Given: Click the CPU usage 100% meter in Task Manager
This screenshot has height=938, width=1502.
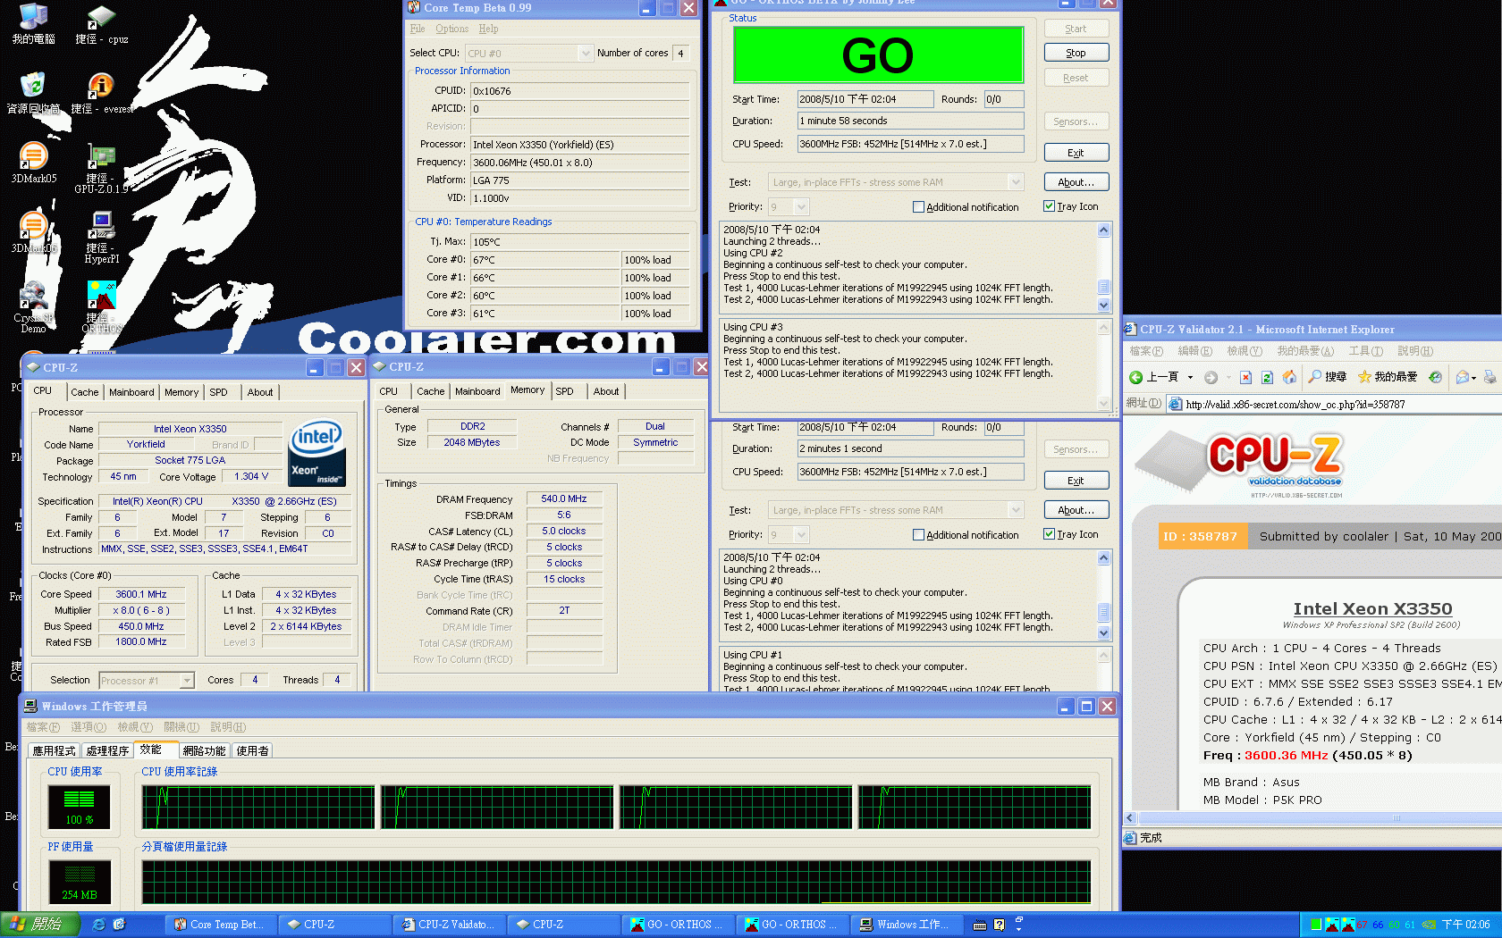Looking at the screenshot, I should (x=80, y=808).
